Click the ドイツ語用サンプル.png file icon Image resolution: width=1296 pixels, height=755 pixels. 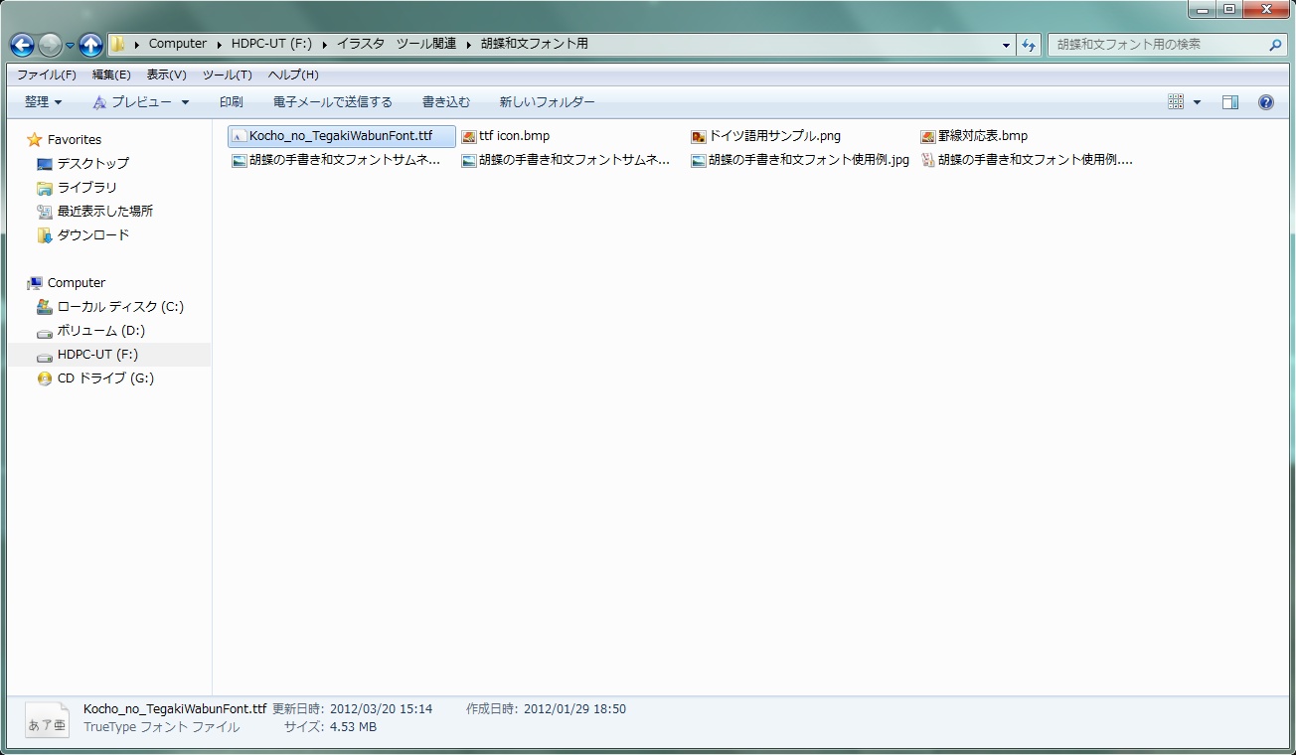(699, 136)
